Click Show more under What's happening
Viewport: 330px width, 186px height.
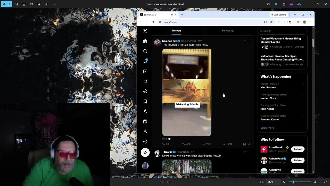click(267, 128)
